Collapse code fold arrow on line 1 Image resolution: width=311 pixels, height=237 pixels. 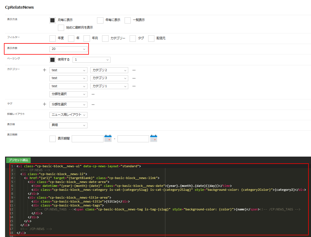click(15, 166)
